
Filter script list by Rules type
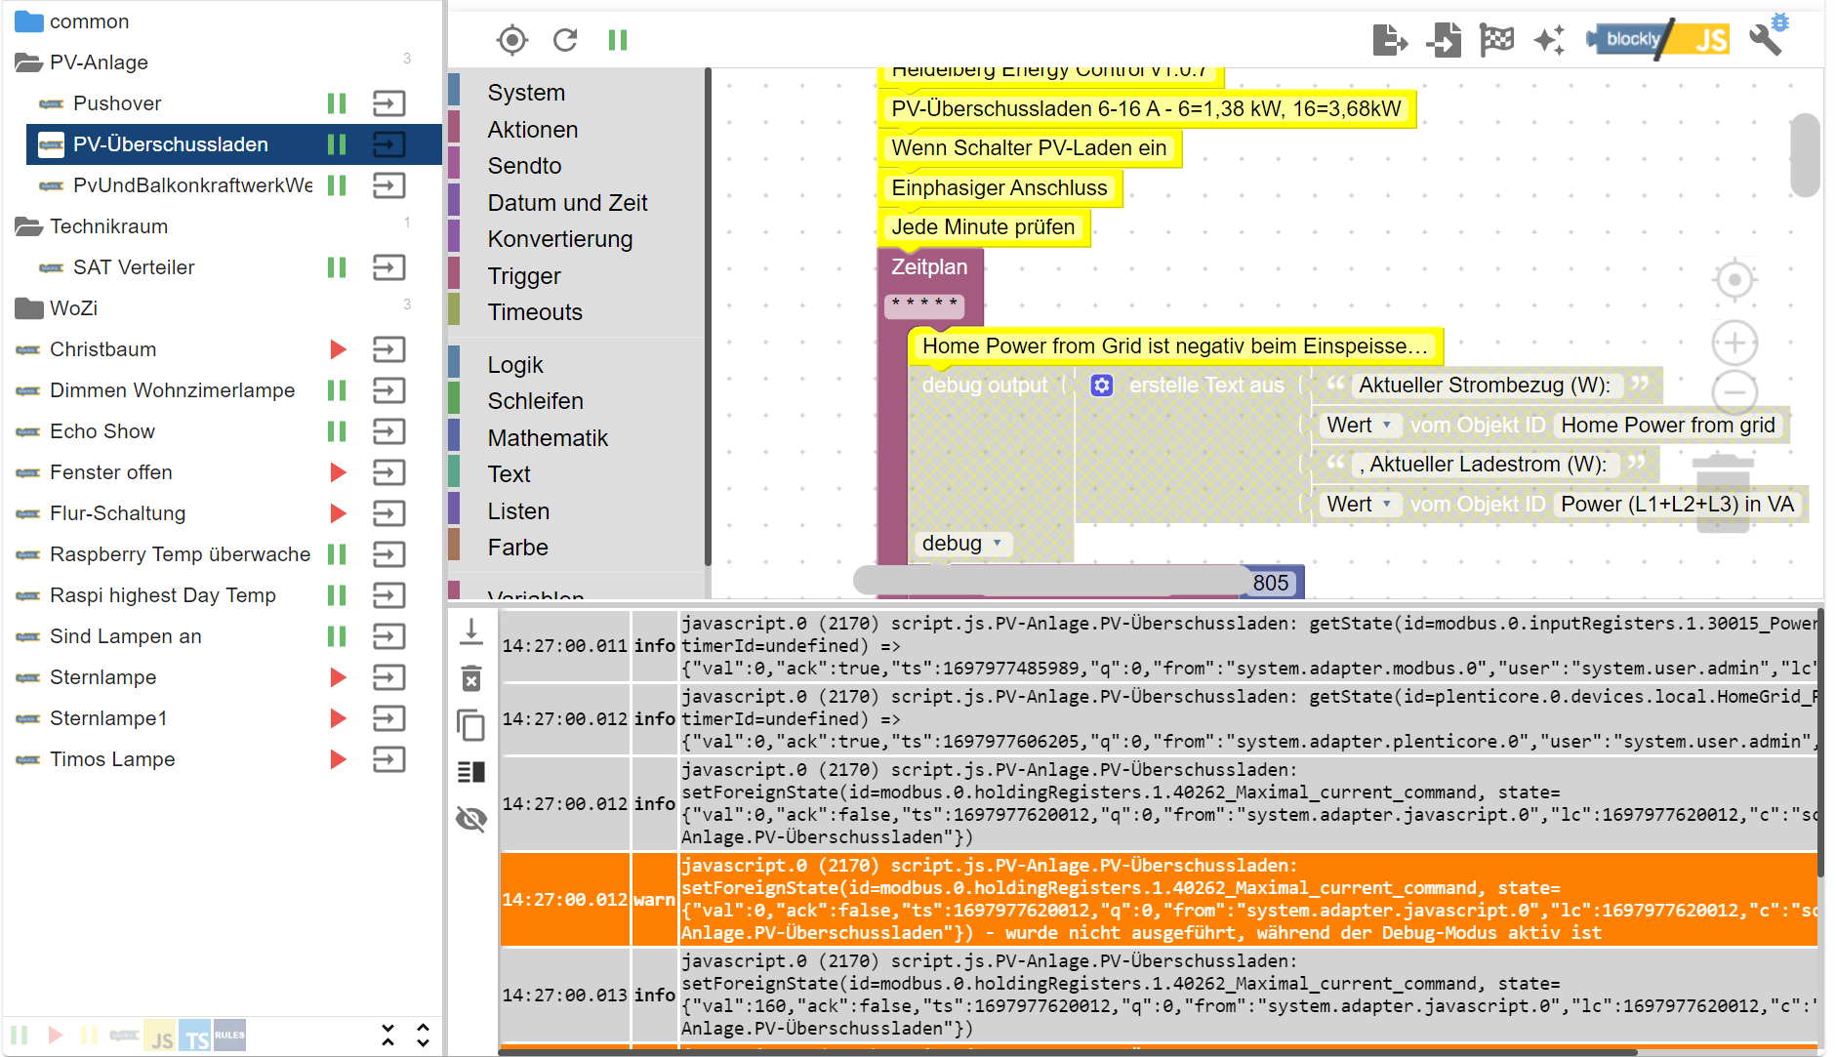point(229,1036)
